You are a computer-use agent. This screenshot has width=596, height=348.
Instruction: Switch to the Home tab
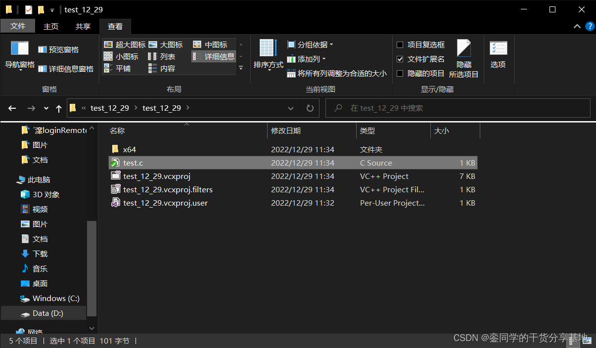pos(51,26)
